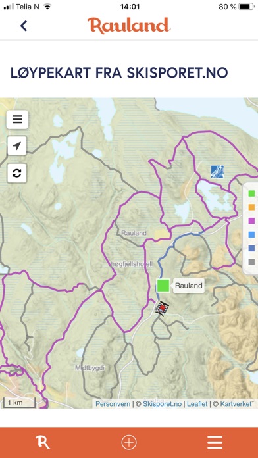Open the Personvern link
Screen dimensions: 258x458
point(113,404)
